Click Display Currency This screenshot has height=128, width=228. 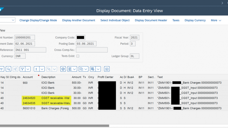(195, 20)
